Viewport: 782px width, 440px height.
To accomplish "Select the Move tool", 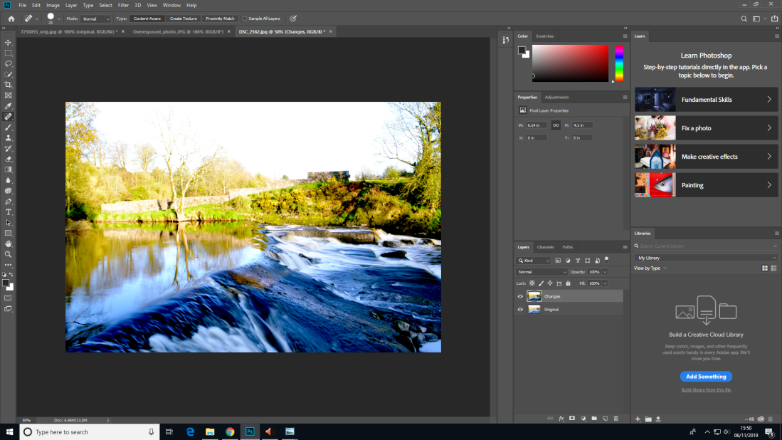I will 9,43.
